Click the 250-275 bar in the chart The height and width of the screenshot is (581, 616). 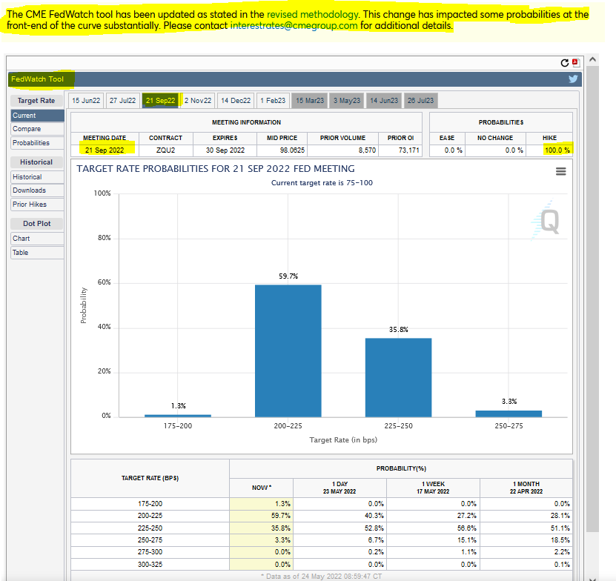tap(509, 414)
